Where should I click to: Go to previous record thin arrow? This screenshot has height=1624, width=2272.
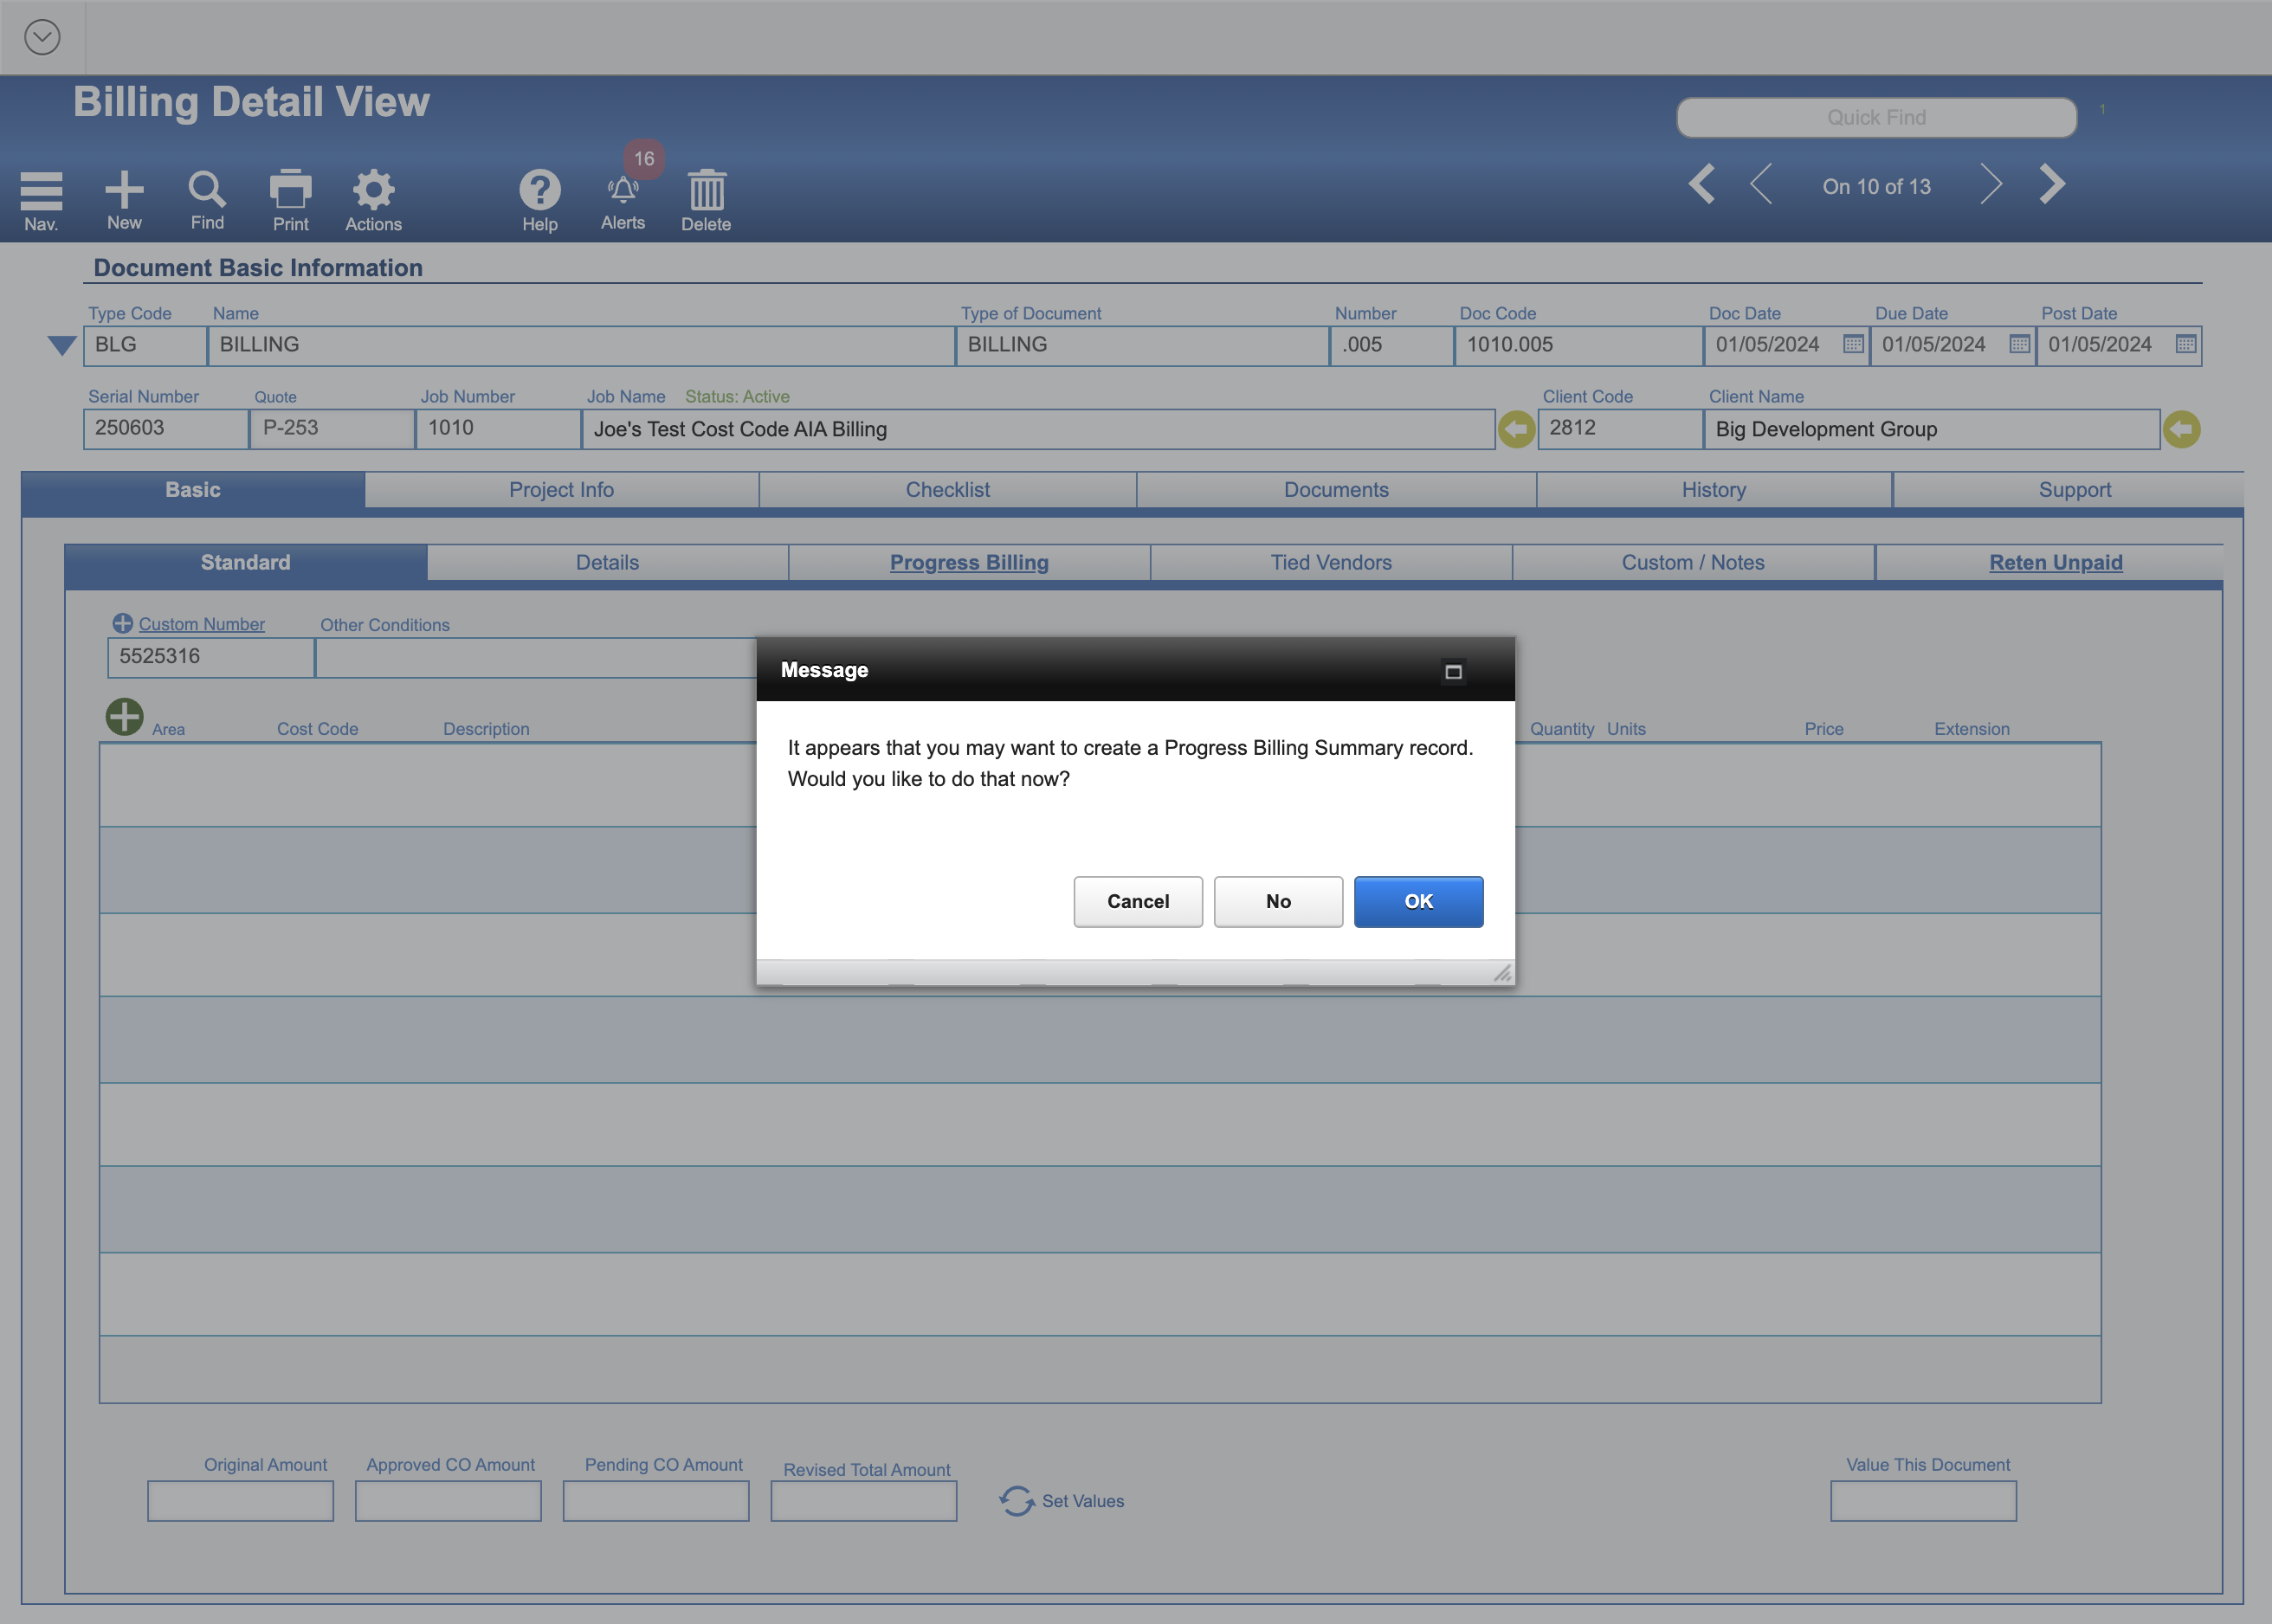tap(1761, 184)
